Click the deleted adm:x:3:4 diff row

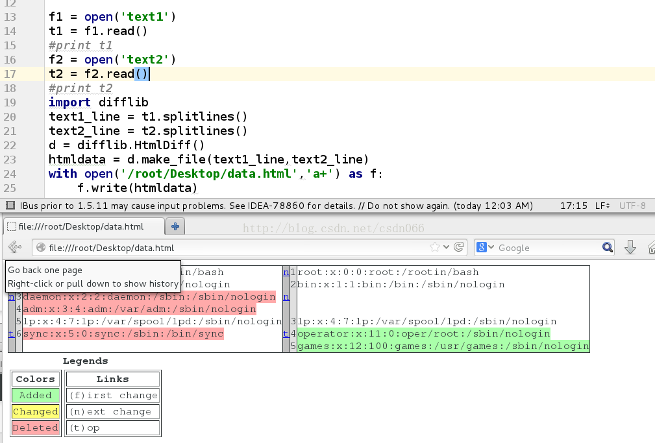[x=140, y=309]
